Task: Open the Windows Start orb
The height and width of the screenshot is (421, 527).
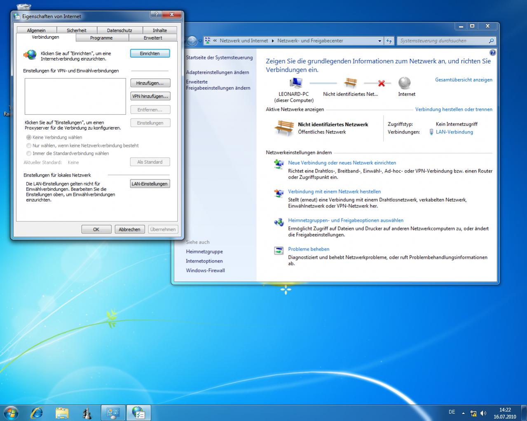Action: coord(11,412)
